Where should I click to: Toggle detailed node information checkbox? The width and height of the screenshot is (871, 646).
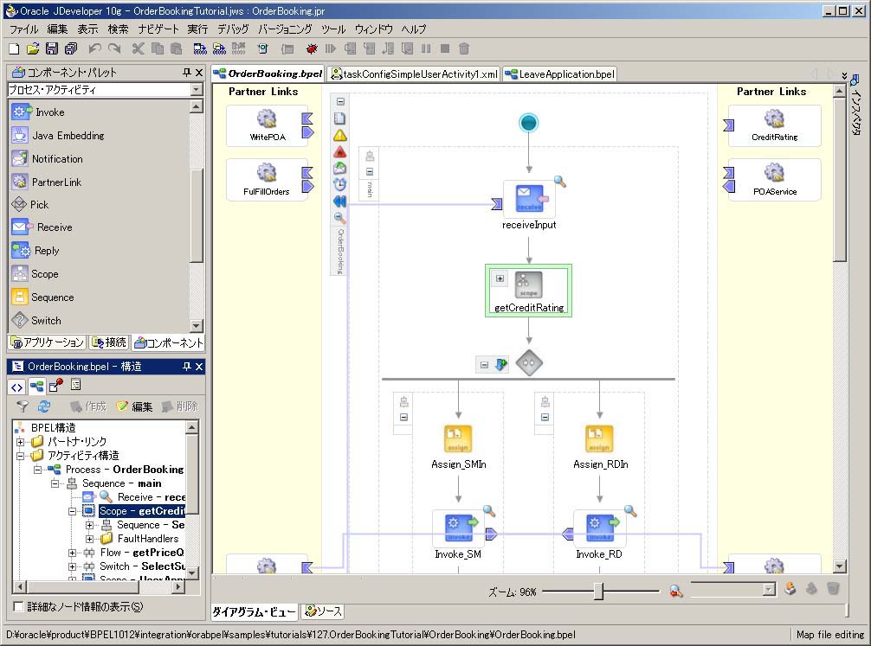coord(18,606)
